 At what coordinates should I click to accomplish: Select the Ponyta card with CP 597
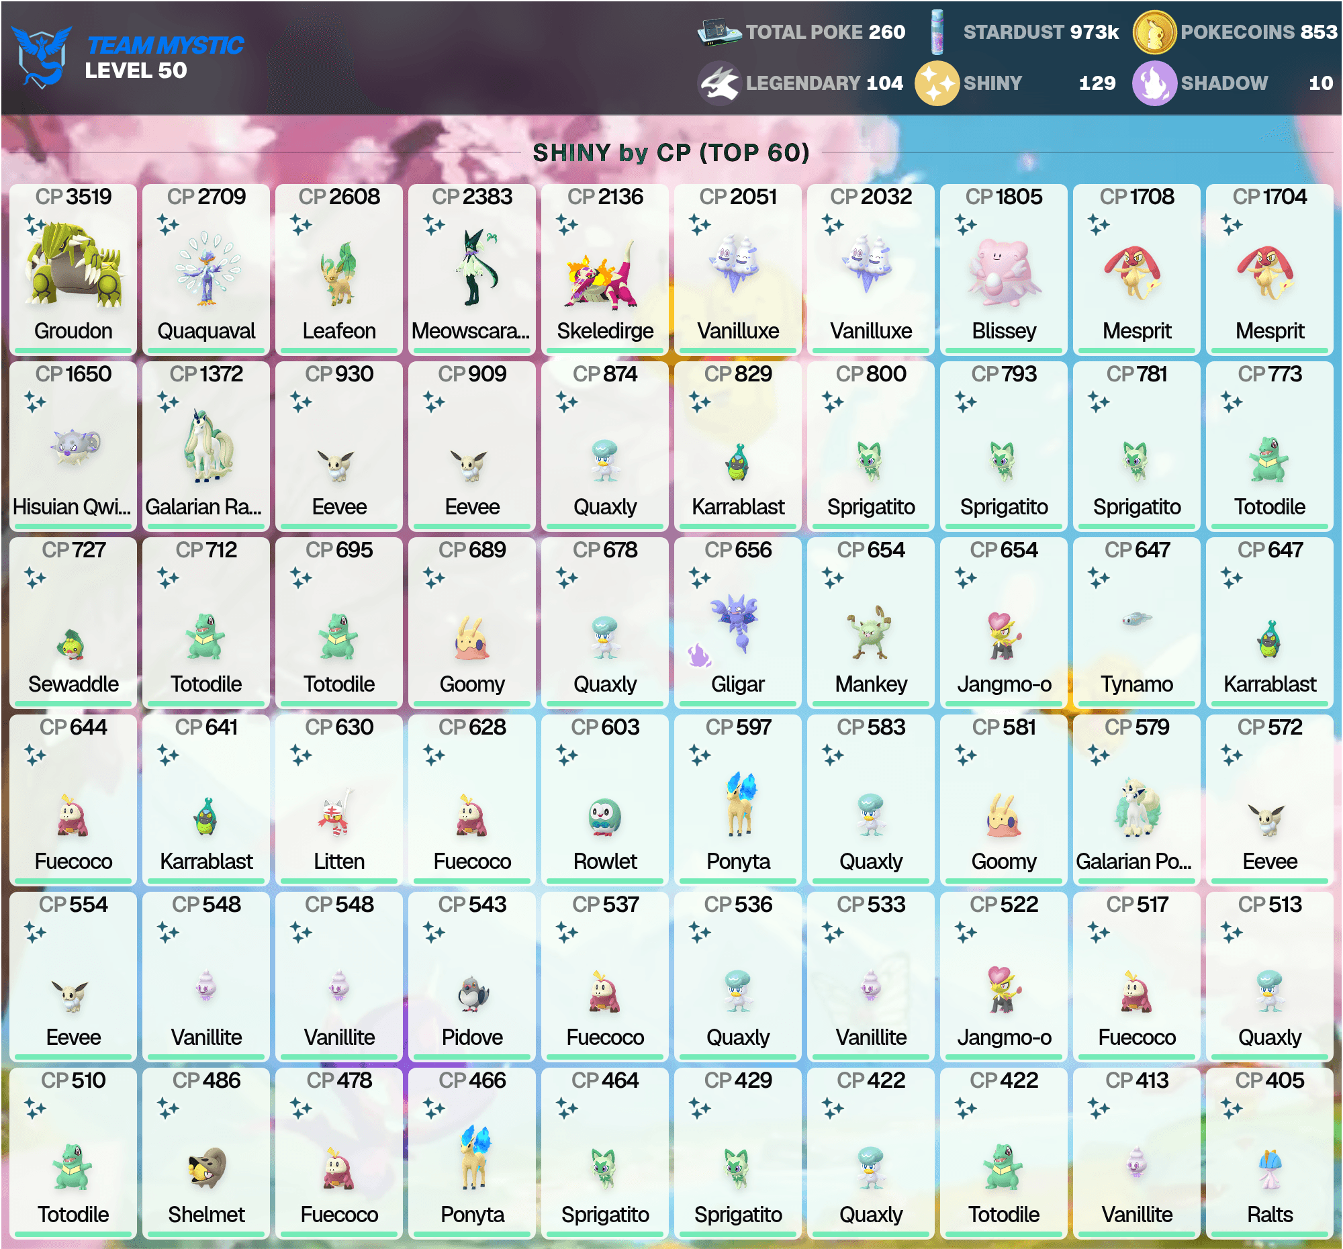pyautogui.click(x=739, y=800)
